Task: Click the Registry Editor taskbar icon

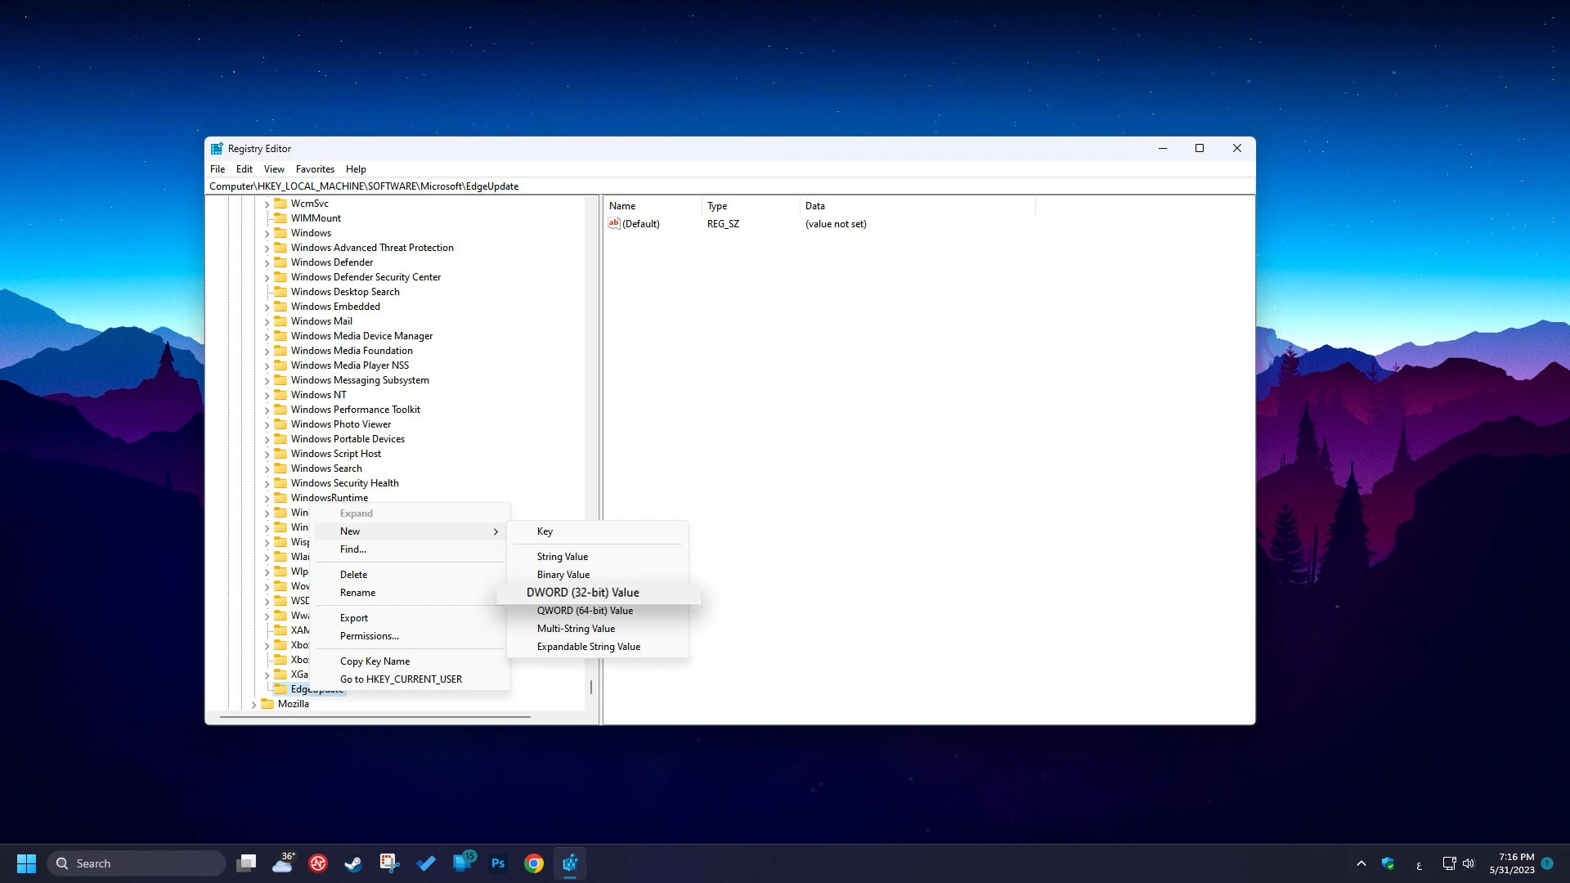Action: (570, 863)
